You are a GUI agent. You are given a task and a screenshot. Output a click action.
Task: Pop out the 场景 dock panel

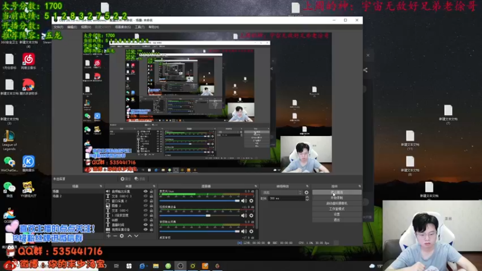[x=101, y=186]
